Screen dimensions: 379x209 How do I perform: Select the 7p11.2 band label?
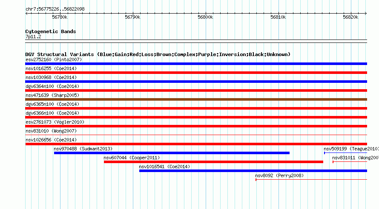coord(33,37)
